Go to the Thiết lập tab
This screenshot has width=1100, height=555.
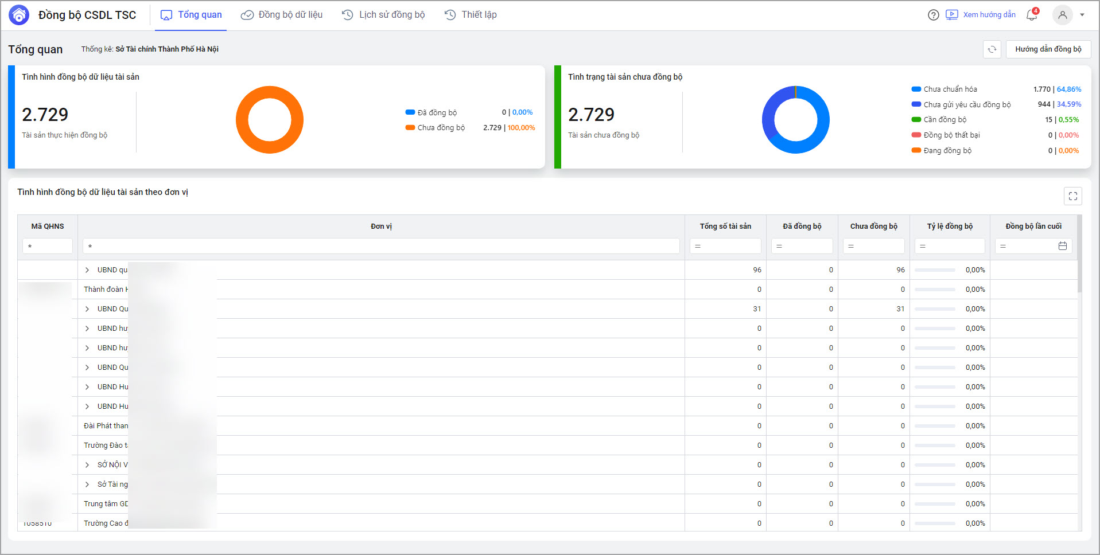471,15
